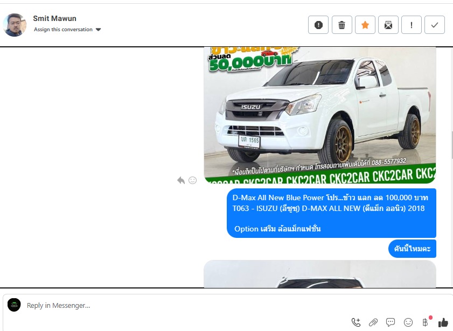Open Smit Mawun profile picture
The height and width of the screenshot is (331, 453).
click(x=15, y=25)
